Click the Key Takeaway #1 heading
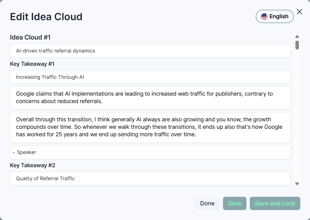Screen dimensions: 310x220 click(x=32, y=64)
